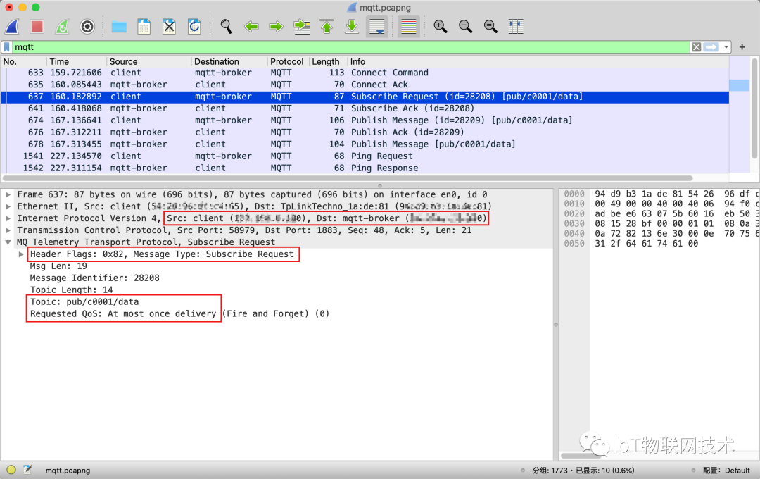
Task: Click the find packet magnifier icon
Action: pyautogui.click(x=226, y=27)
